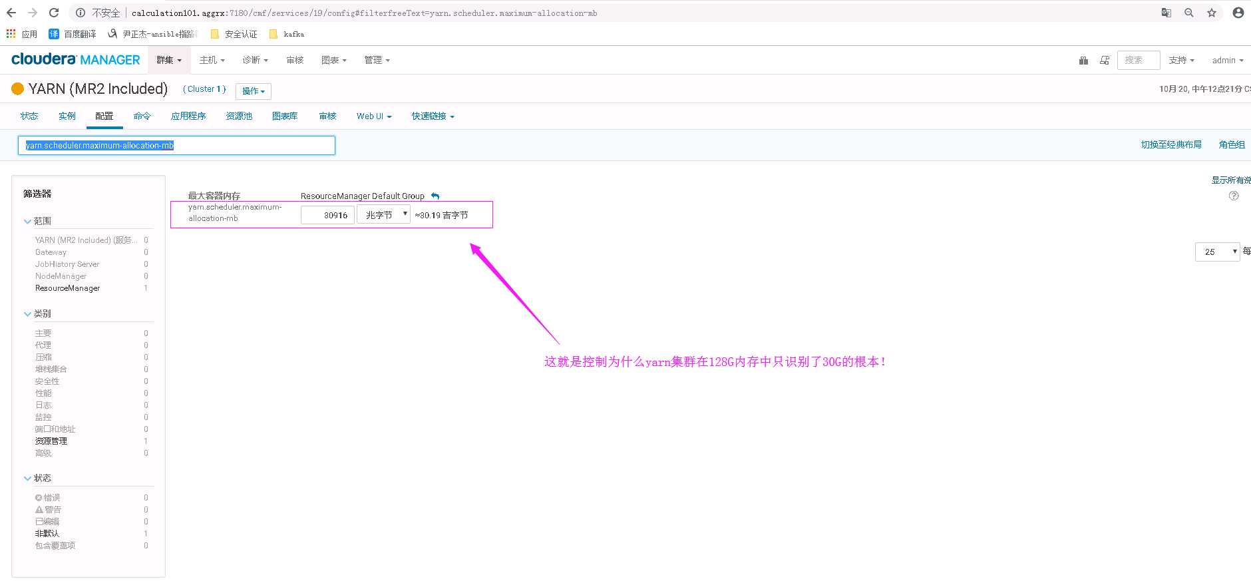Open the 管理 menu
Viewport: 1251px width, 587px height.
click(377, 60)
